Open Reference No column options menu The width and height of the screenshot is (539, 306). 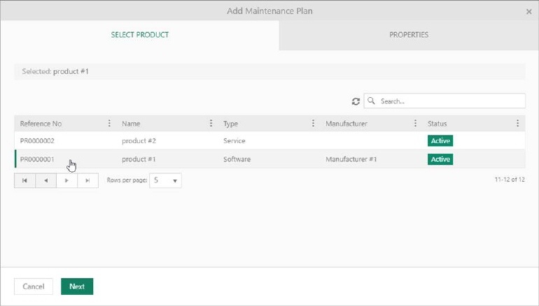click(x=109, y=124)
